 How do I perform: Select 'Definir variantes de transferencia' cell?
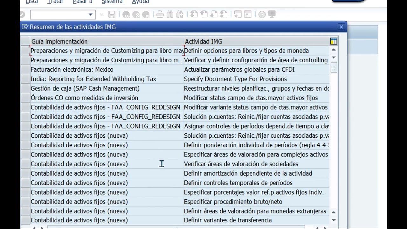coord(256,220)
